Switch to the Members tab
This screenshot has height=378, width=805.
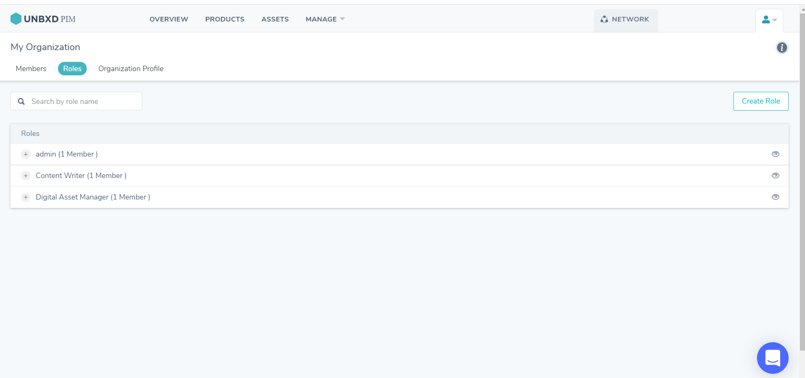click(31, 69)
